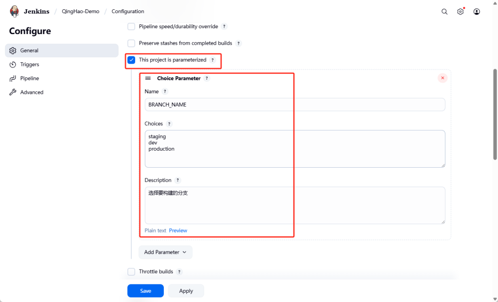This screenshot has width=498, height=302.
Task: Check Preserve stashes from completed builds
Action: coord(131,43)
